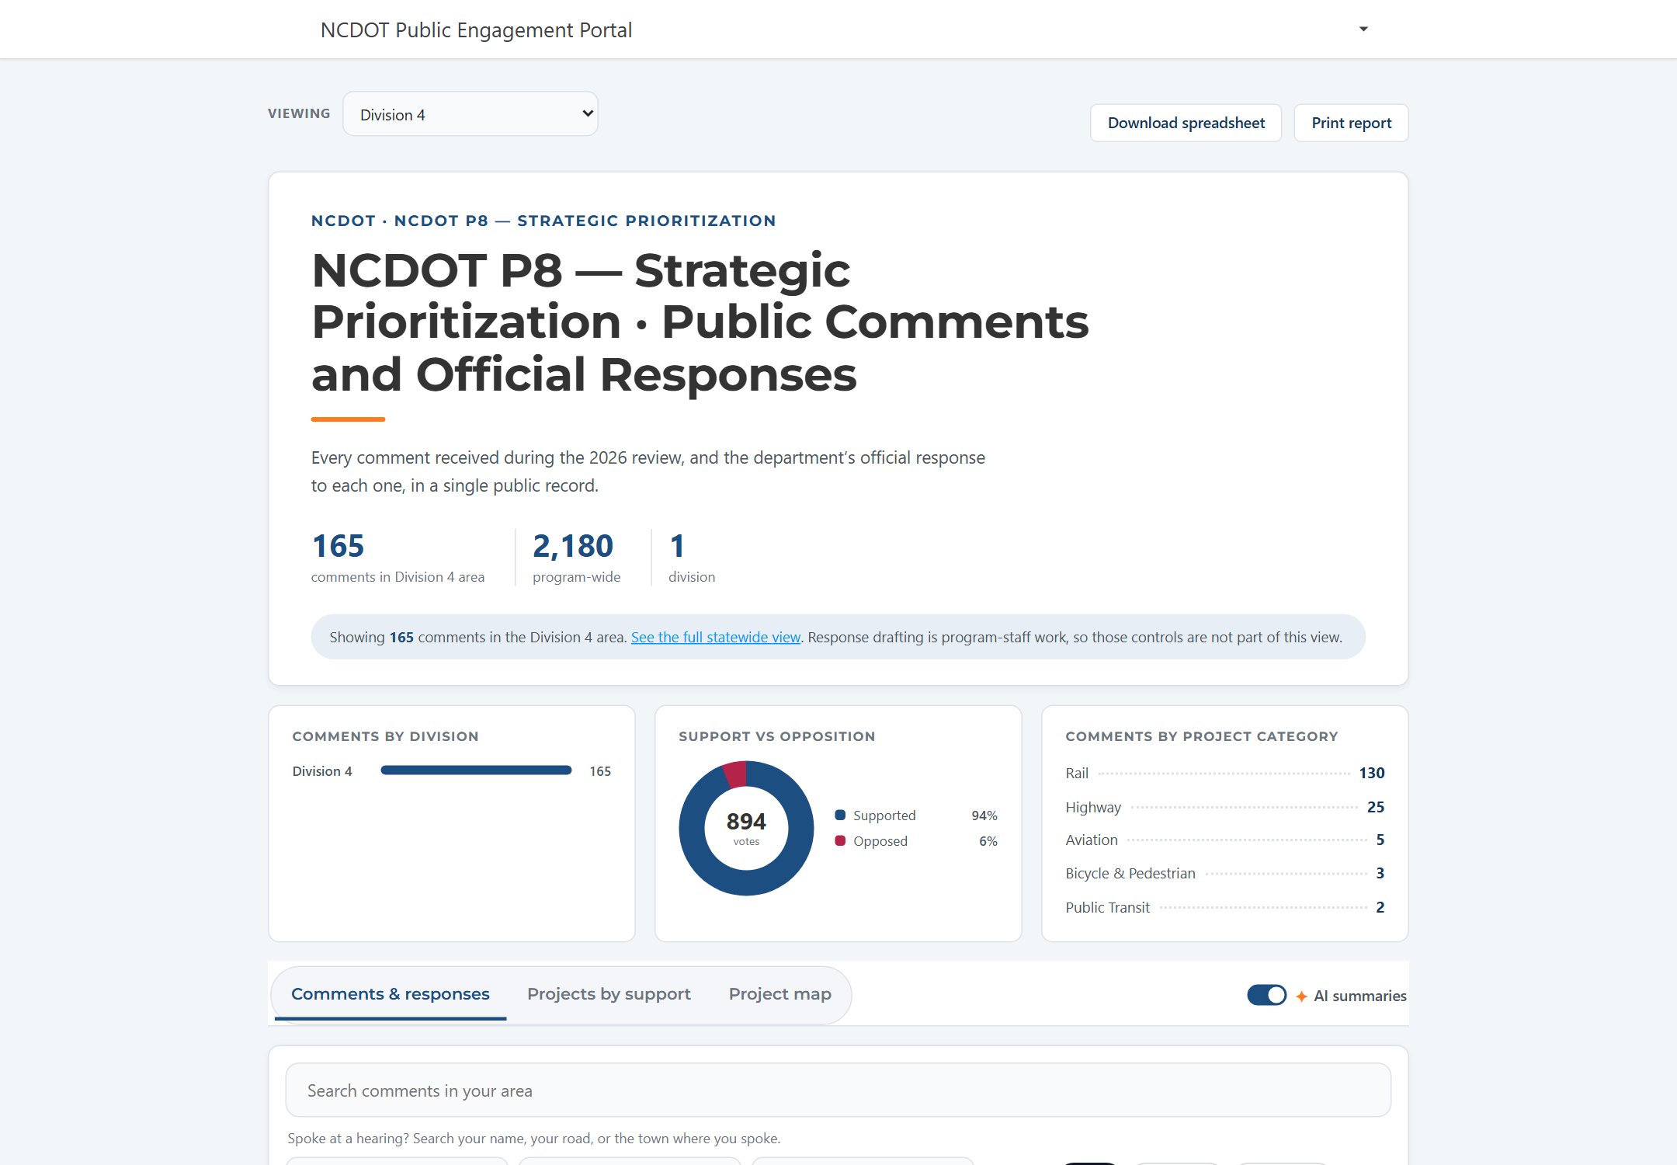Open the Project map tab
The width and height of the screenshot is (1677, 1165).
779,994
